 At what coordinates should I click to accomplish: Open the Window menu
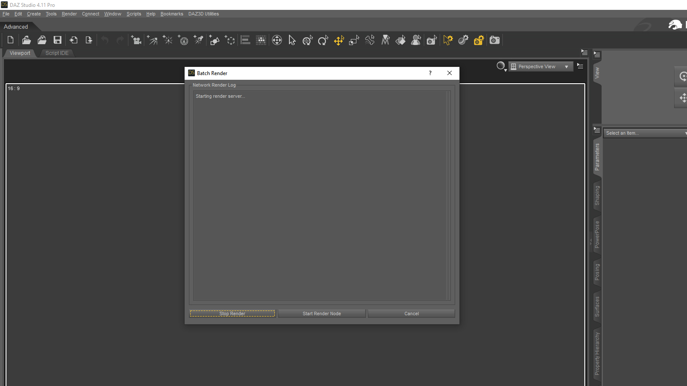click(112, 14)
